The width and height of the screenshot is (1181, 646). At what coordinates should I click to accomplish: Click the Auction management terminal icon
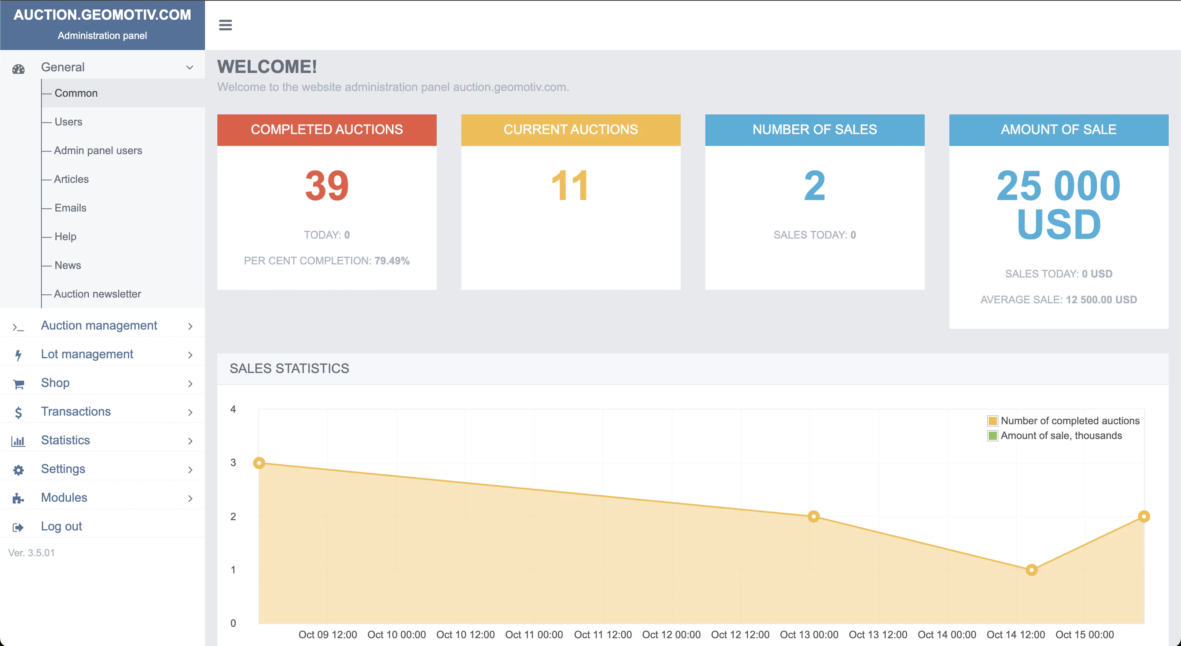point(18,327)
